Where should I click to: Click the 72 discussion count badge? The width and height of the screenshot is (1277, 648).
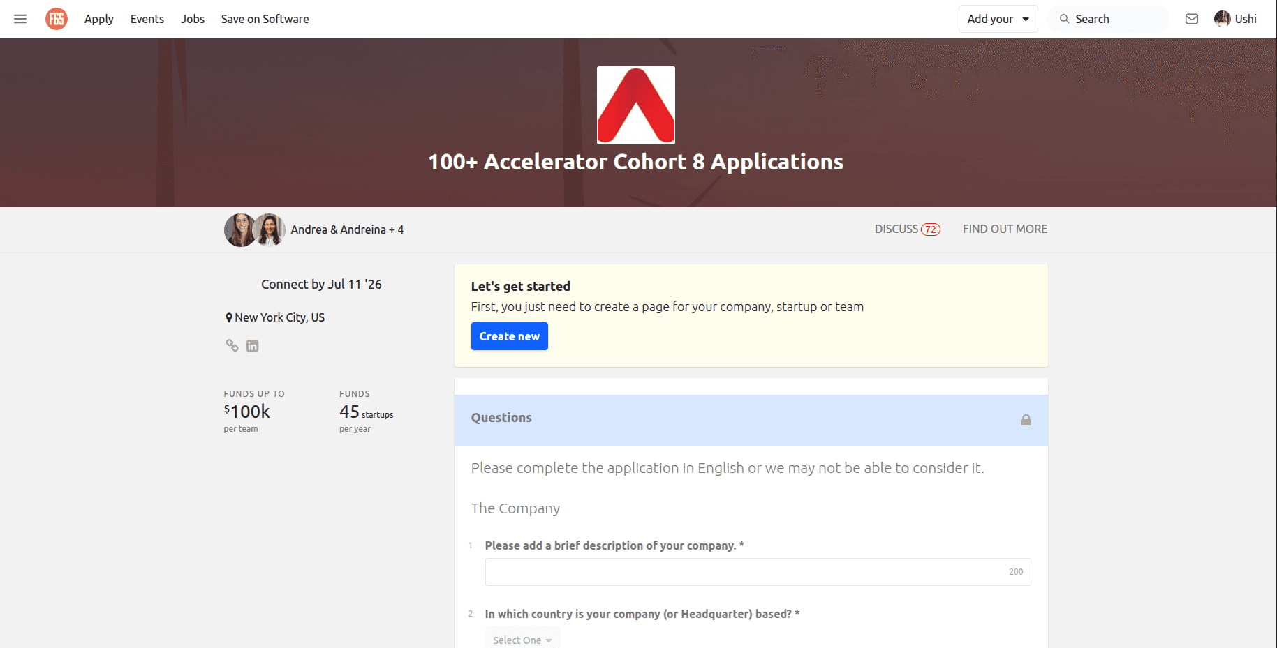[x=931, y=229]
